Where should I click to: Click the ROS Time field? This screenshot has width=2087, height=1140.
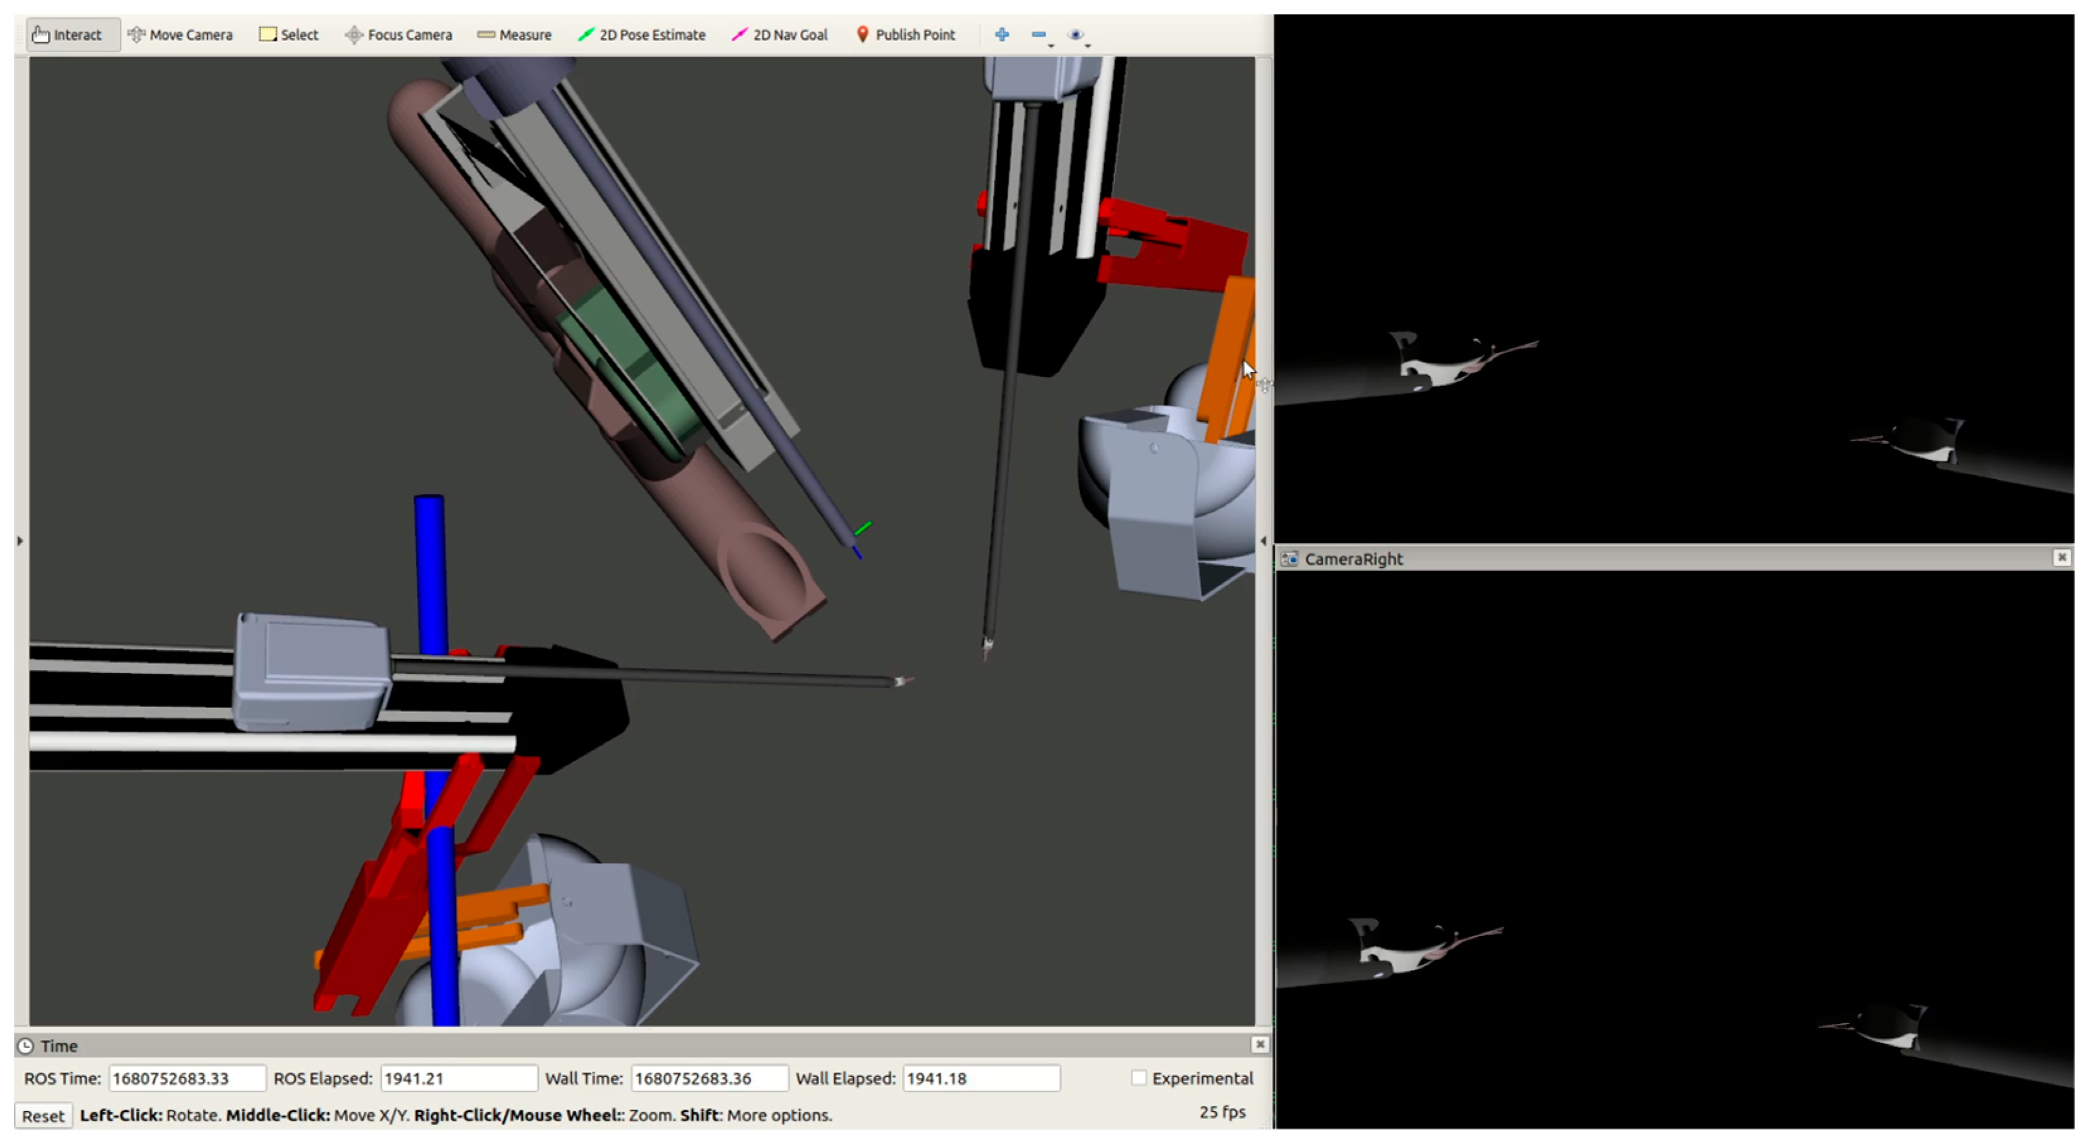pyautogui.click(x=186, y=1078)
